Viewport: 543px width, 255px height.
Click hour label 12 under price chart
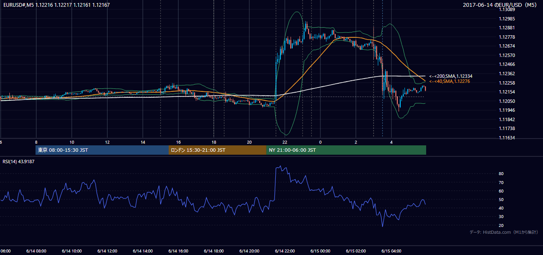point(107,142)
